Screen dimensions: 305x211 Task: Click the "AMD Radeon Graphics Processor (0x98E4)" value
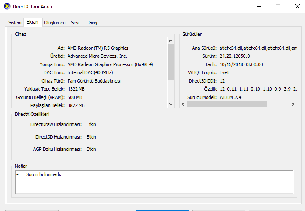[110, 64]
